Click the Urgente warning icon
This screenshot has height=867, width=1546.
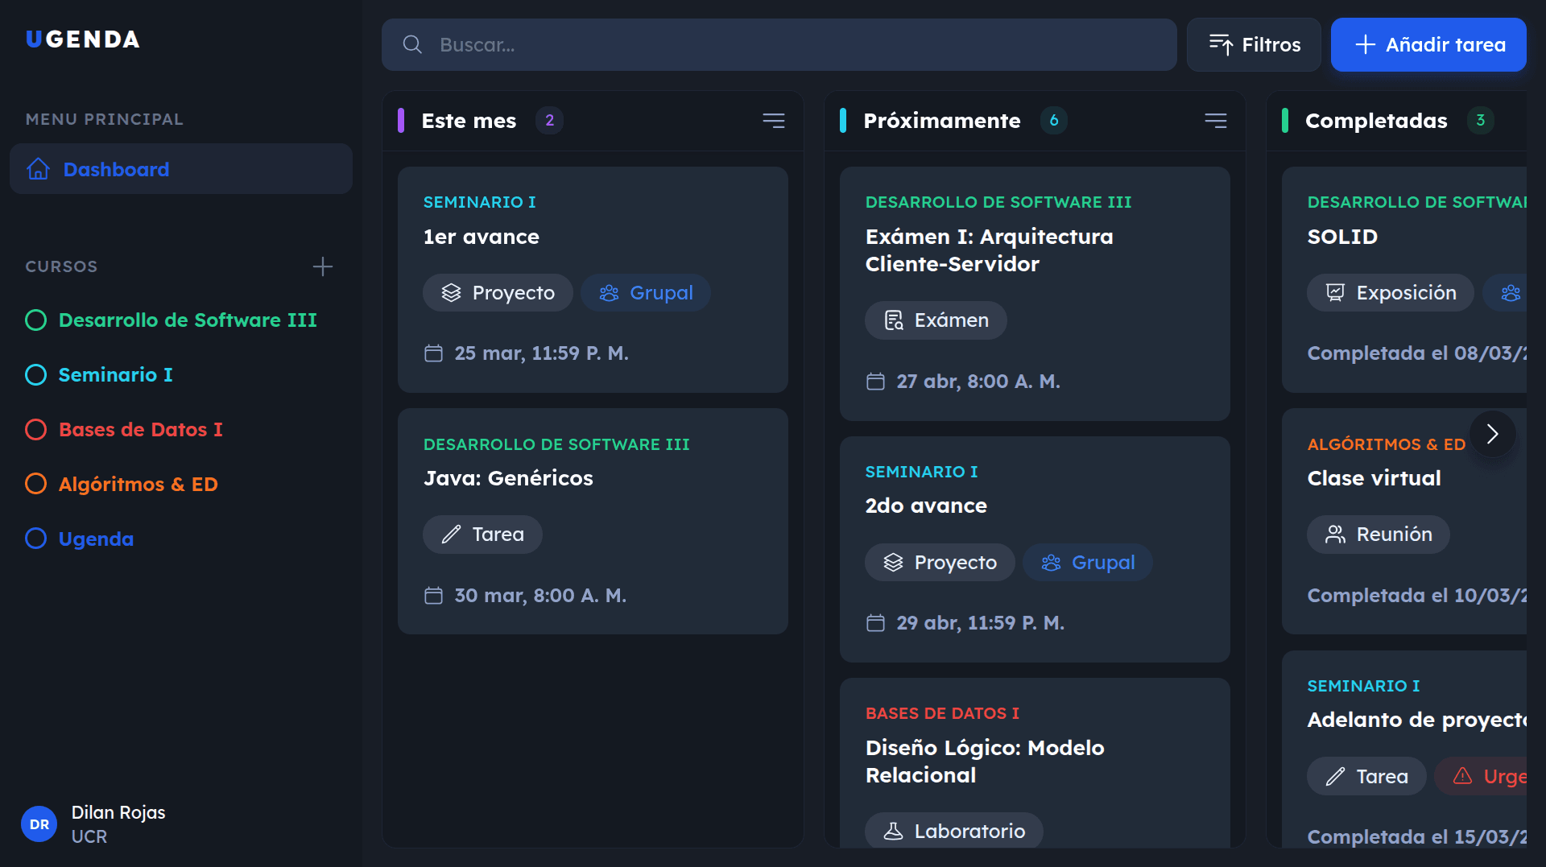1464,775
